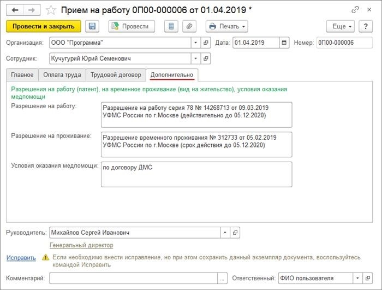This screenshot has width=382, height=290.
Task: Expand the Организация dropdown list
Action: (x=195, y=43)
